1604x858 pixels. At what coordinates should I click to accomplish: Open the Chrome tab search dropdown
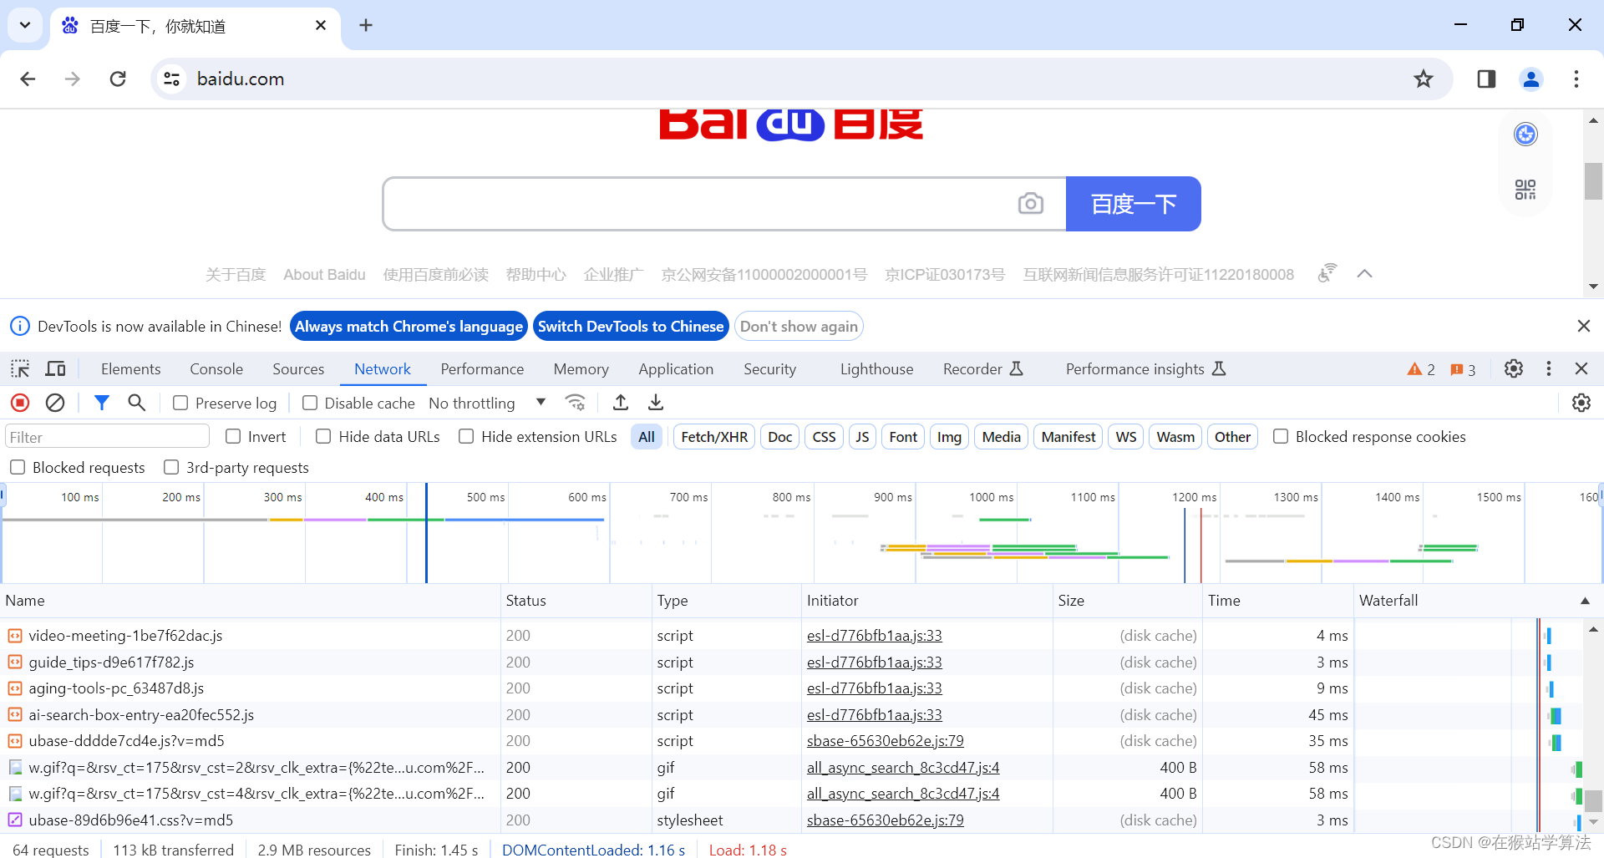pyautogui.click(x=25, y=25)
